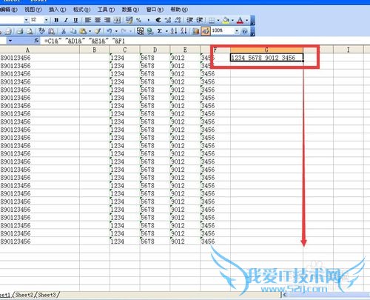Sort descending Z to A
The width and height of the screenshot is (370, 300).
tap(184, 31)
